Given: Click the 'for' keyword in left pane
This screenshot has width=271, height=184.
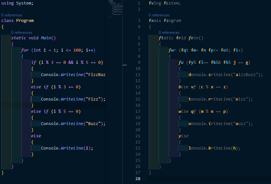Looking at the screenshot, I should (25, 50).
